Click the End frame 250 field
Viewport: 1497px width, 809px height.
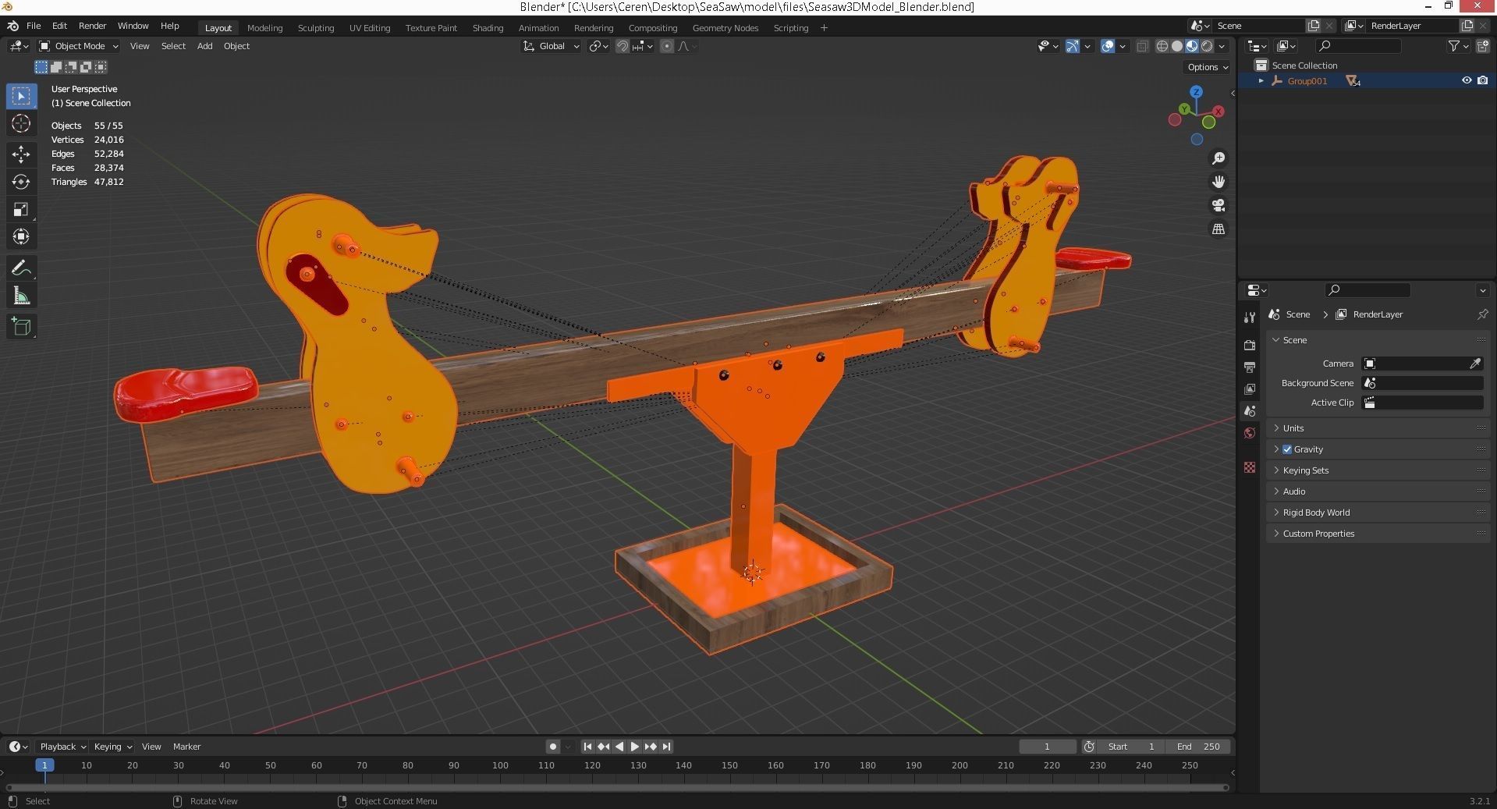click(x=1199, y=747)
